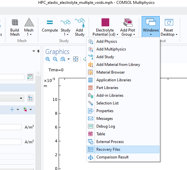Click the green-arrow icon beside the text field
187x170 pixels.
[x=30, y=77]
